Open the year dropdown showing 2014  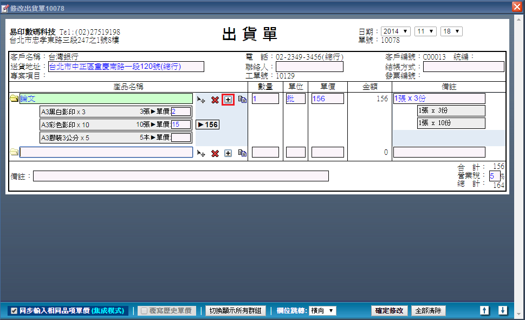coord(396,31)
